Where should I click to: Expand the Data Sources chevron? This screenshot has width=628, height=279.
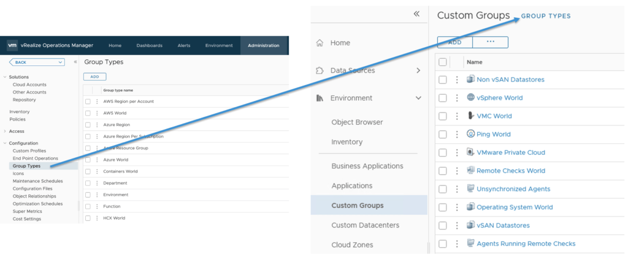click(418, 70)
